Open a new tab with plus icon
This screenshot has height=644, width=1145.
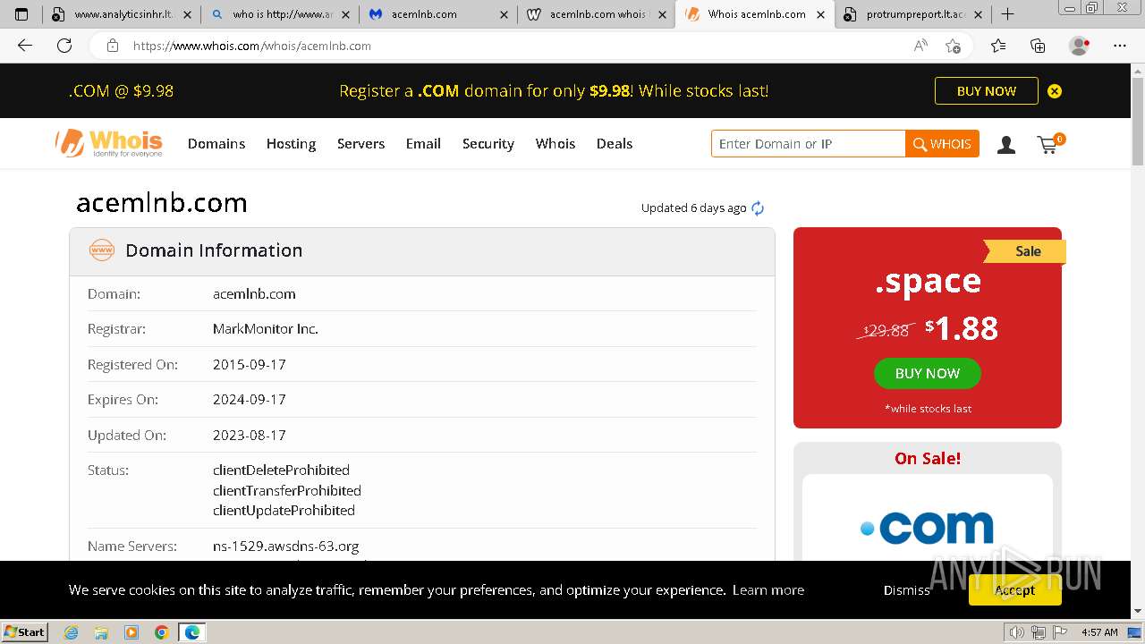point(1007,14)
